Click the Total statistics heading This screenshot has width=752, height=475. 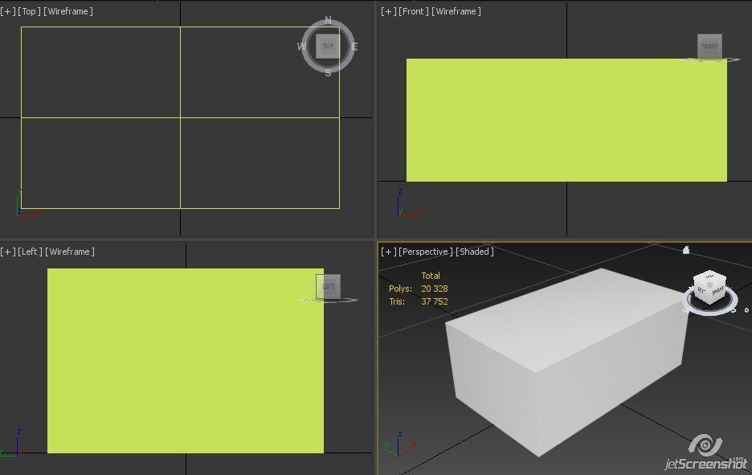pyautogui.click(x=431, y=276)
